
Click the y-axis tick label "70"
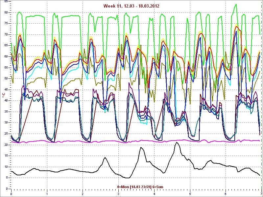pos(6,34)
